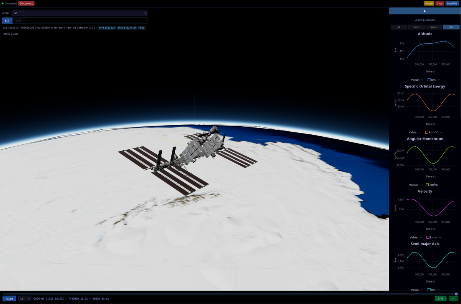Open the Center body dropdown showing ISS

pos(80,13)
